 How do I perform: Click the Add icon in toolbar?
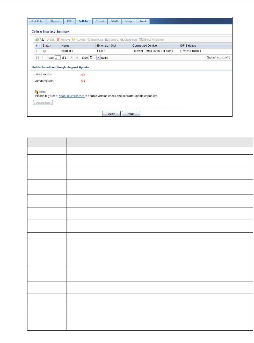click(x=37, y=40)
